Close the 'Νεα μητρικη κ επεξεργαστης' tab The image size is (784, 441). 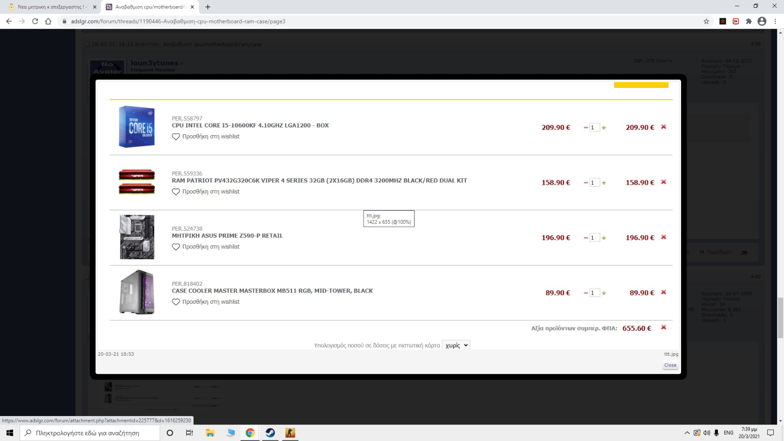(x=95, y=7)
